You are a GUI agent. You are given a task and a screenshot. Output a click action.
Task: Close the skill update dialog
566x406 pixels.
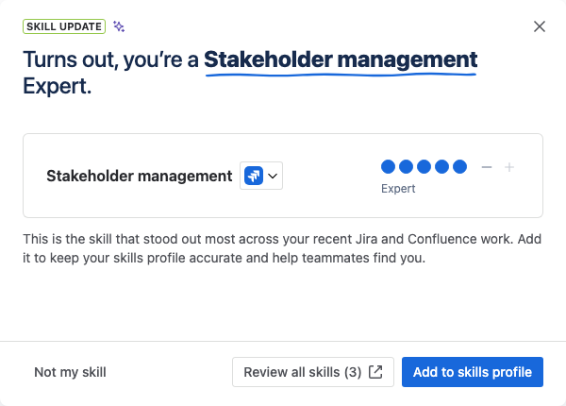tap(540, 26)
